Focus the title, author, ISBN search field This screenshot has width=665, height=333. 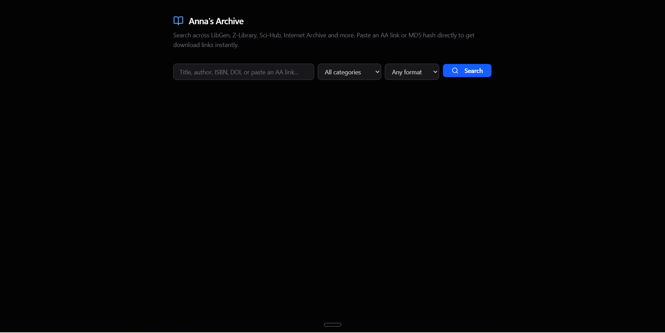243,72
